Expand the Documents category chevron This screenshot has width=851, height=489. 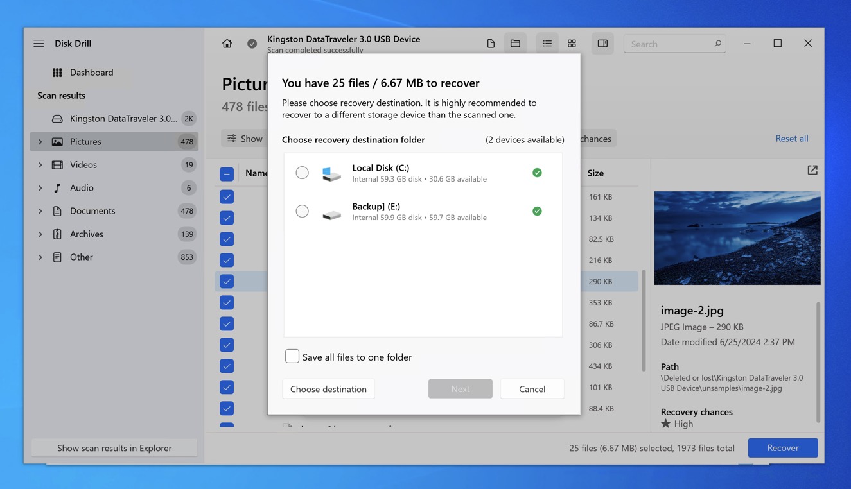pyautogui.click(x=40, y=211)
